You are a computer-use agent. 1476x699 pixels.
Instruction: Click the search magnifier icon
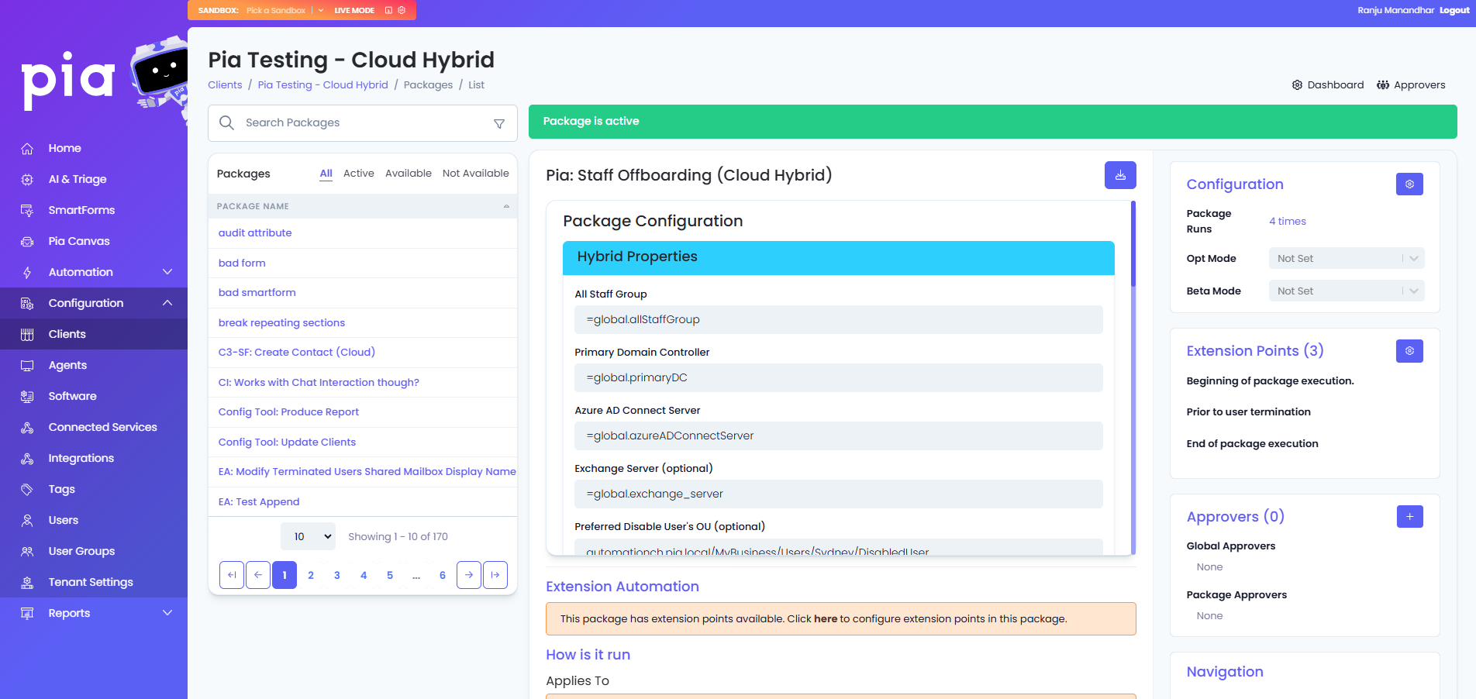[226, 122]
